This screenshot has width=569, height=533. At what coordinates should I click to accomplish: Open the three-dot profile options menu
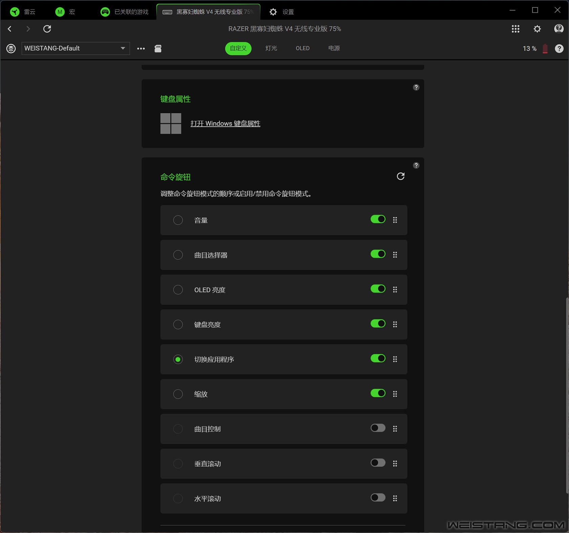pos(141,48)
